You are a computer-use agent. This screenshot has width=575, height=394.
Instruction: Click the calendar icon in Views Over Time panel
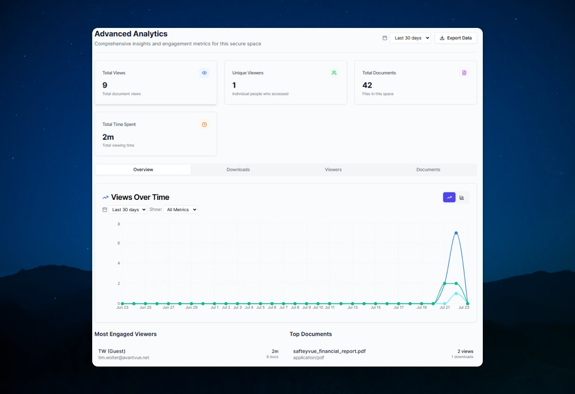pyautogui.click(x=105, y=209)
